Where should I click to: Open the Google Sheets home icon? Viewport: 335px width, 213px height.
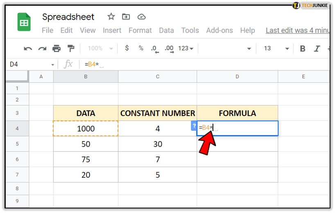(x=24, y=23)
